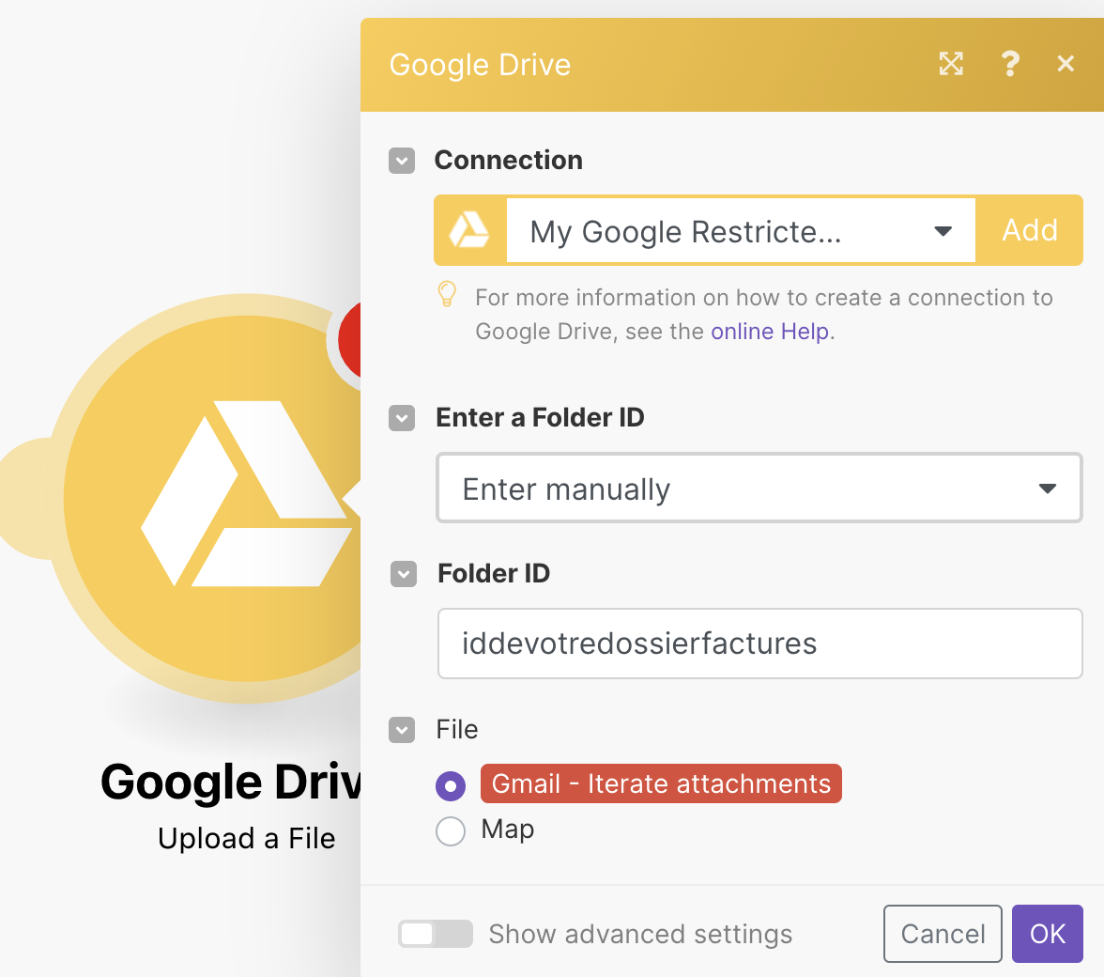The image size is (1104, 977).
Task: Click the Google Drive module title label
Action: click(x=231, y=783)
